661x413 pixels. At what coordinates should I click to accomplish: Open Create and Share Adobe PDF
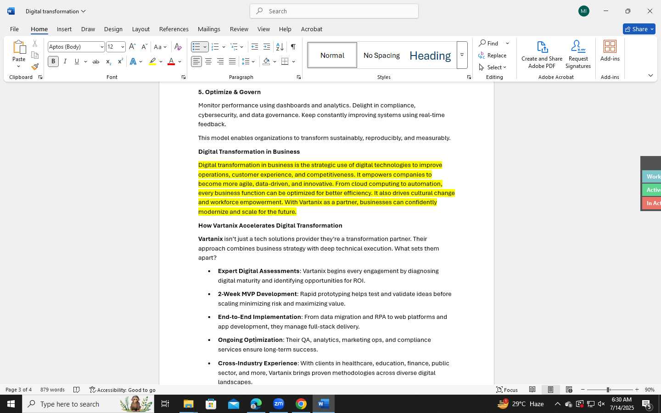pos(542,55)
